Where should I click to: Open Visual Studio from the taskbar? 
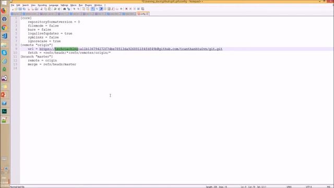(4, 78)
